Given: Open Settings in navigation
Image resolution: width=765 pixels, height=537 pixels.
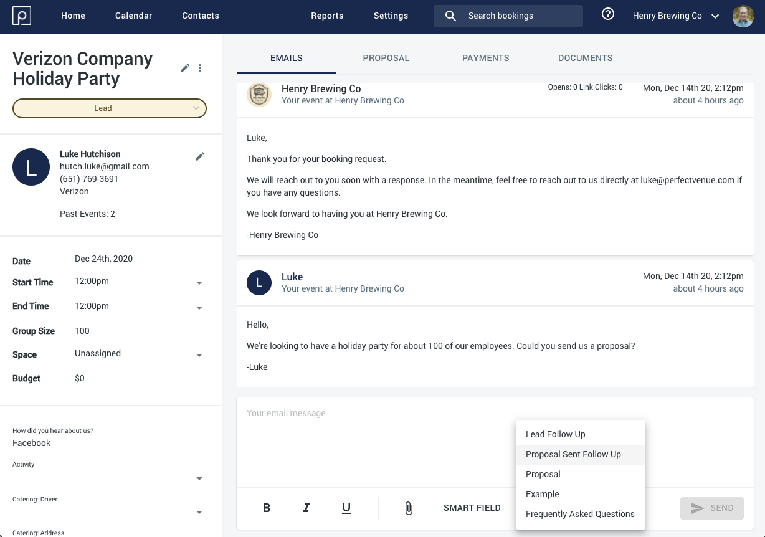Looking at the screenshot, I should (x=391, y=16).
